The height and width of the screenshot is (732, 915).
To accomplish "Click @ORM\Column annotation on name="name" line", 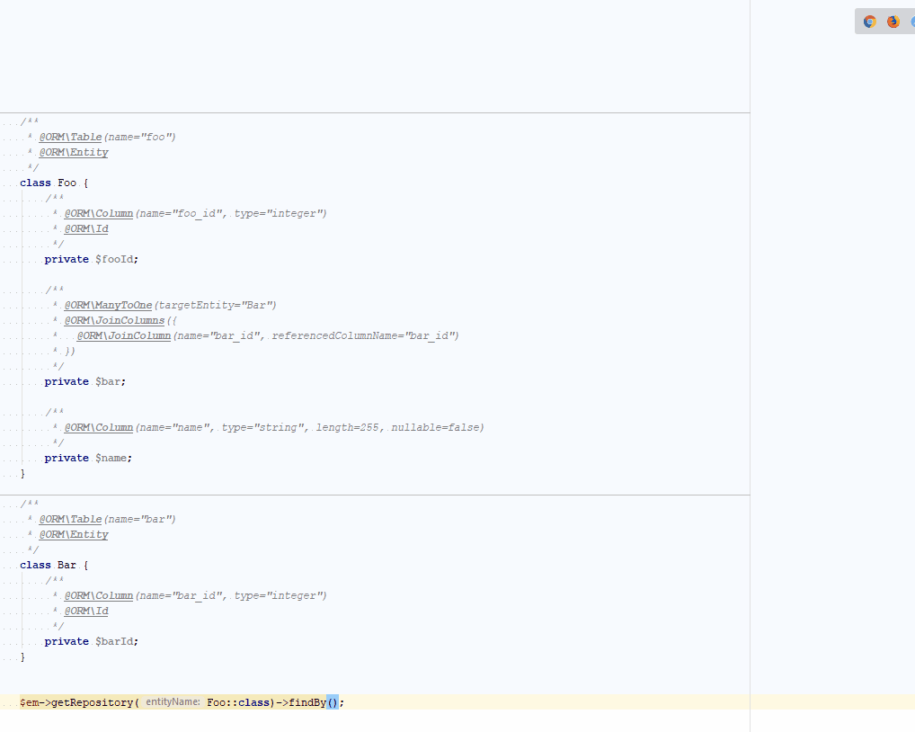I will 99,428.
